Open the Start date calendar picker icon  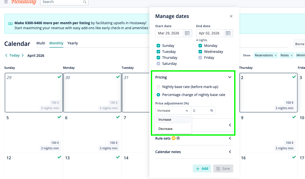click(187, 33)
